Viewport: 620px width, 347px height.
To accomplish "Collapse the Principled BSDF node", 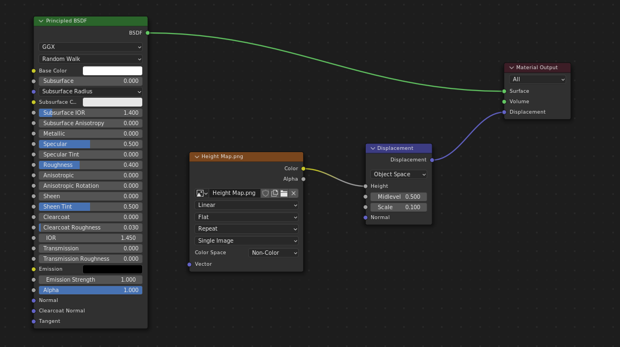I will (41, 21).
